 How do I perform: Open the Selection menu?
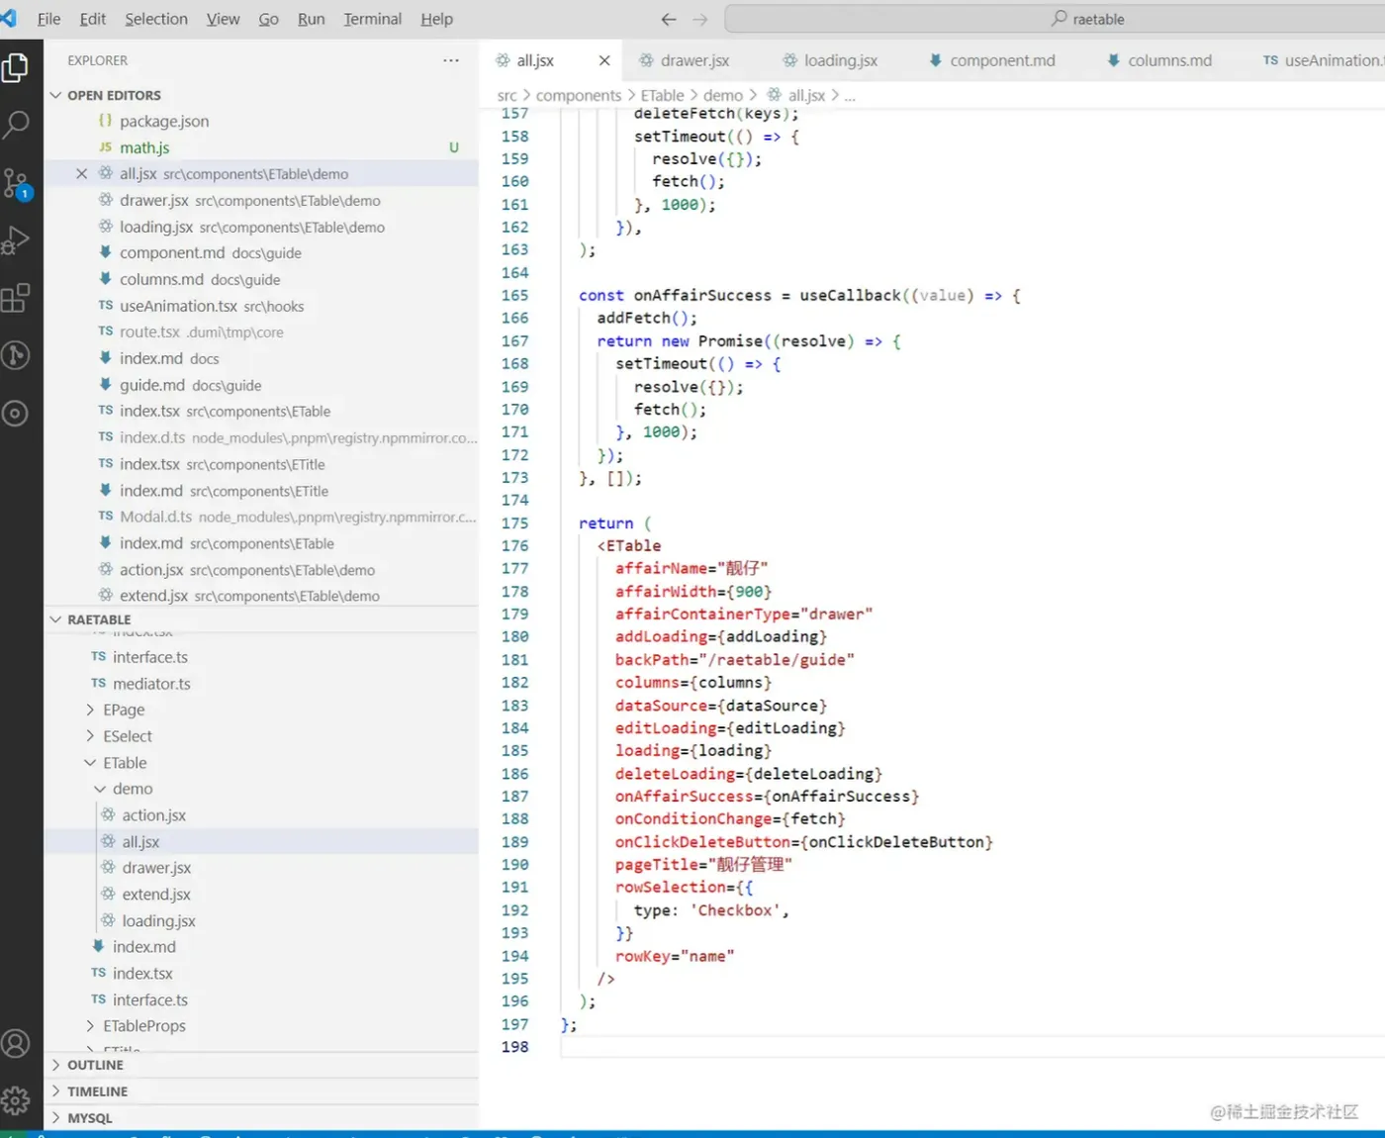(x=156, y=19)
